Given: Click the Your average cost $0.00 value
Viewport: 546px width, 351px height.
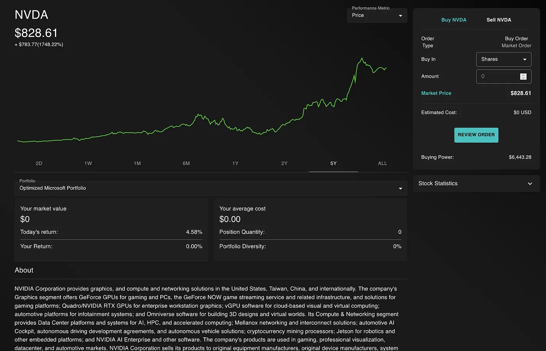Looking at the screenshot, I should click(230, 219).
